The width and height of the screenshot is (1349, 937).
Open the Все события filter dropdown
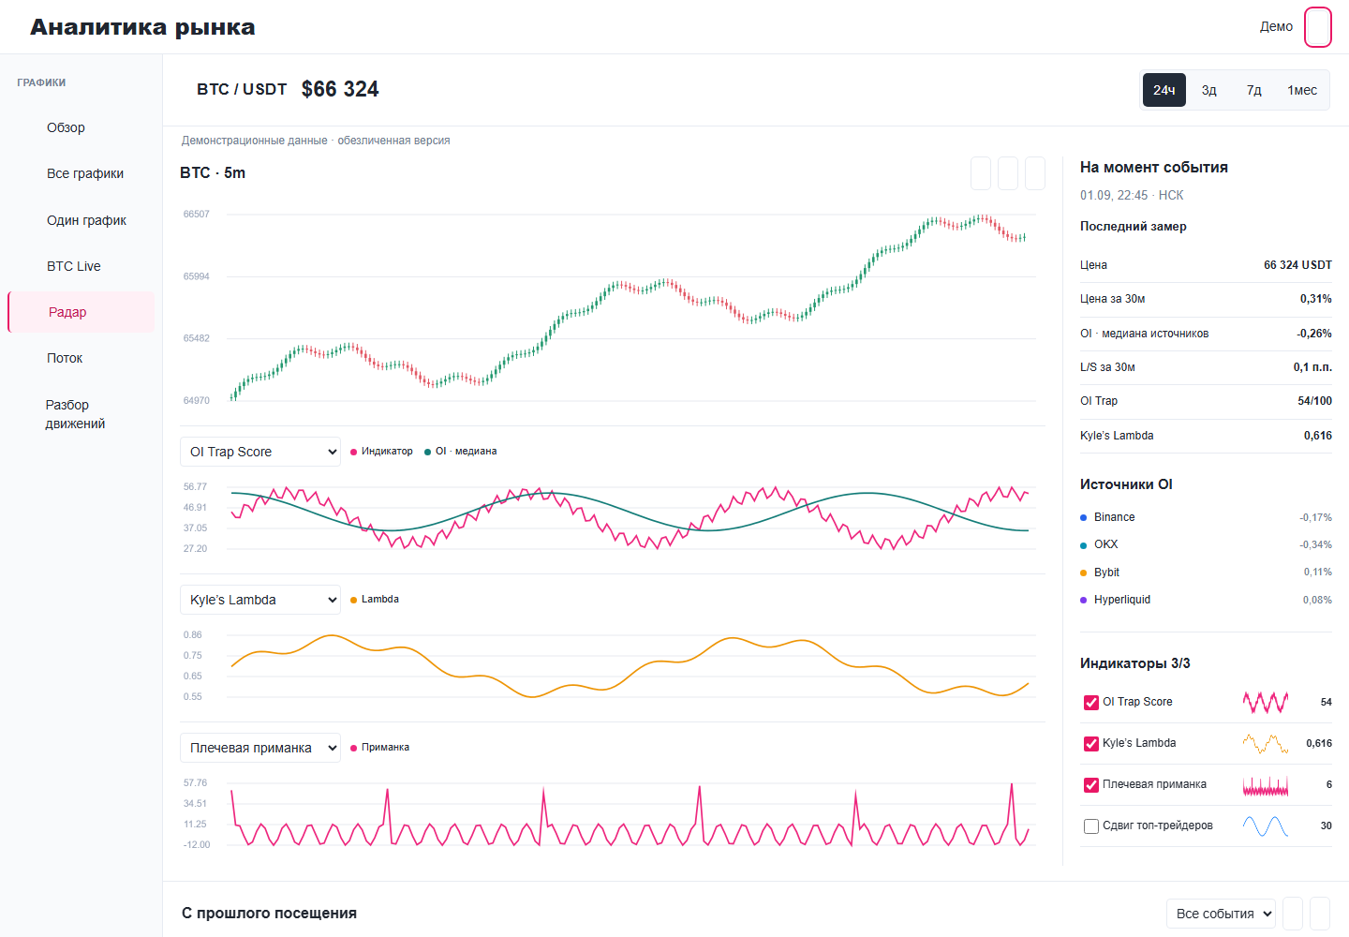[x=1223, y=914]
